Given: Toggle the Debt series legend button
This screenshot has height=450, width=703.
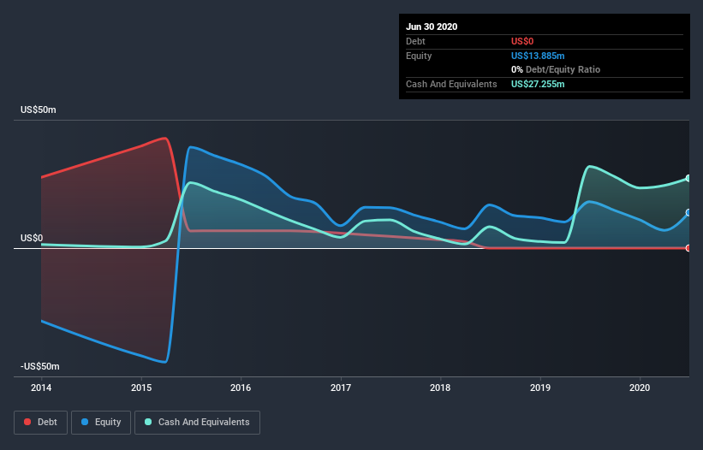Looking at the screenshot, I should coord(40,423).
